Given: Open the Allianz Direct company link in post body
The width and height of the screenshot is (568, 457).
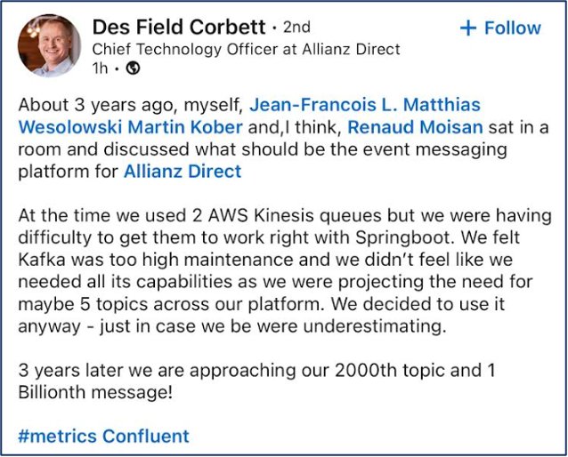Looking at the screenshot, I should click(183, 171).
